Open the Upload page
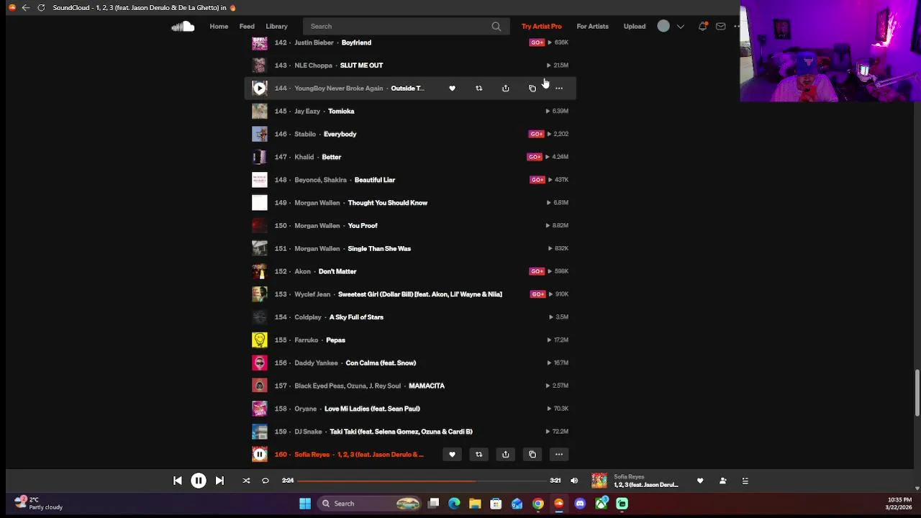The height and width of the screenshot is (518, 921). pyautogui.click(x=635, y=27)
